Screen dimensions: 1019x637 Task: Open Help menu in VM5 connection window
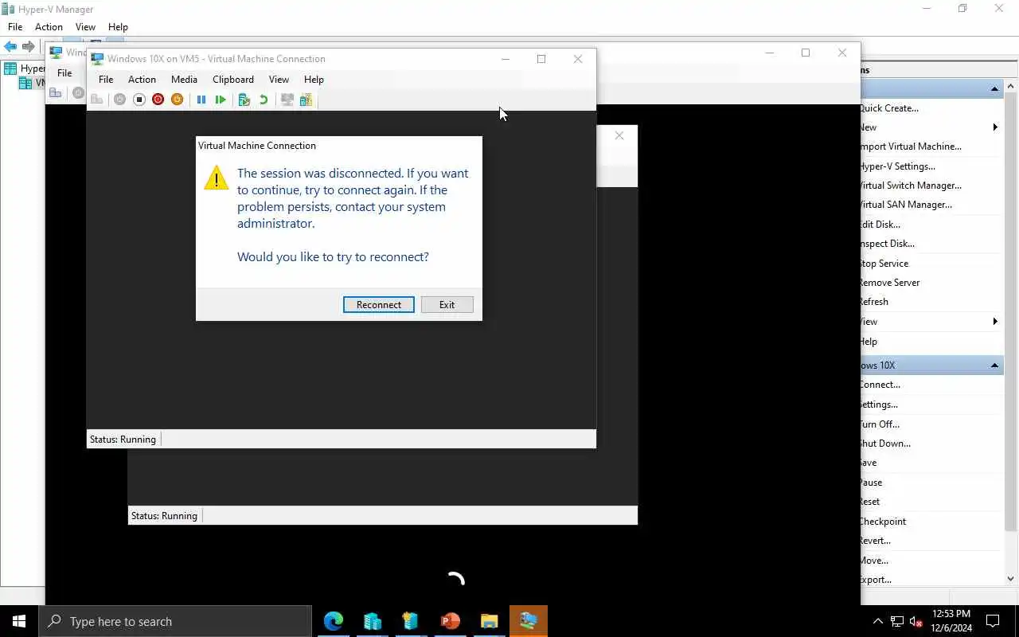(x=314, y=80)
